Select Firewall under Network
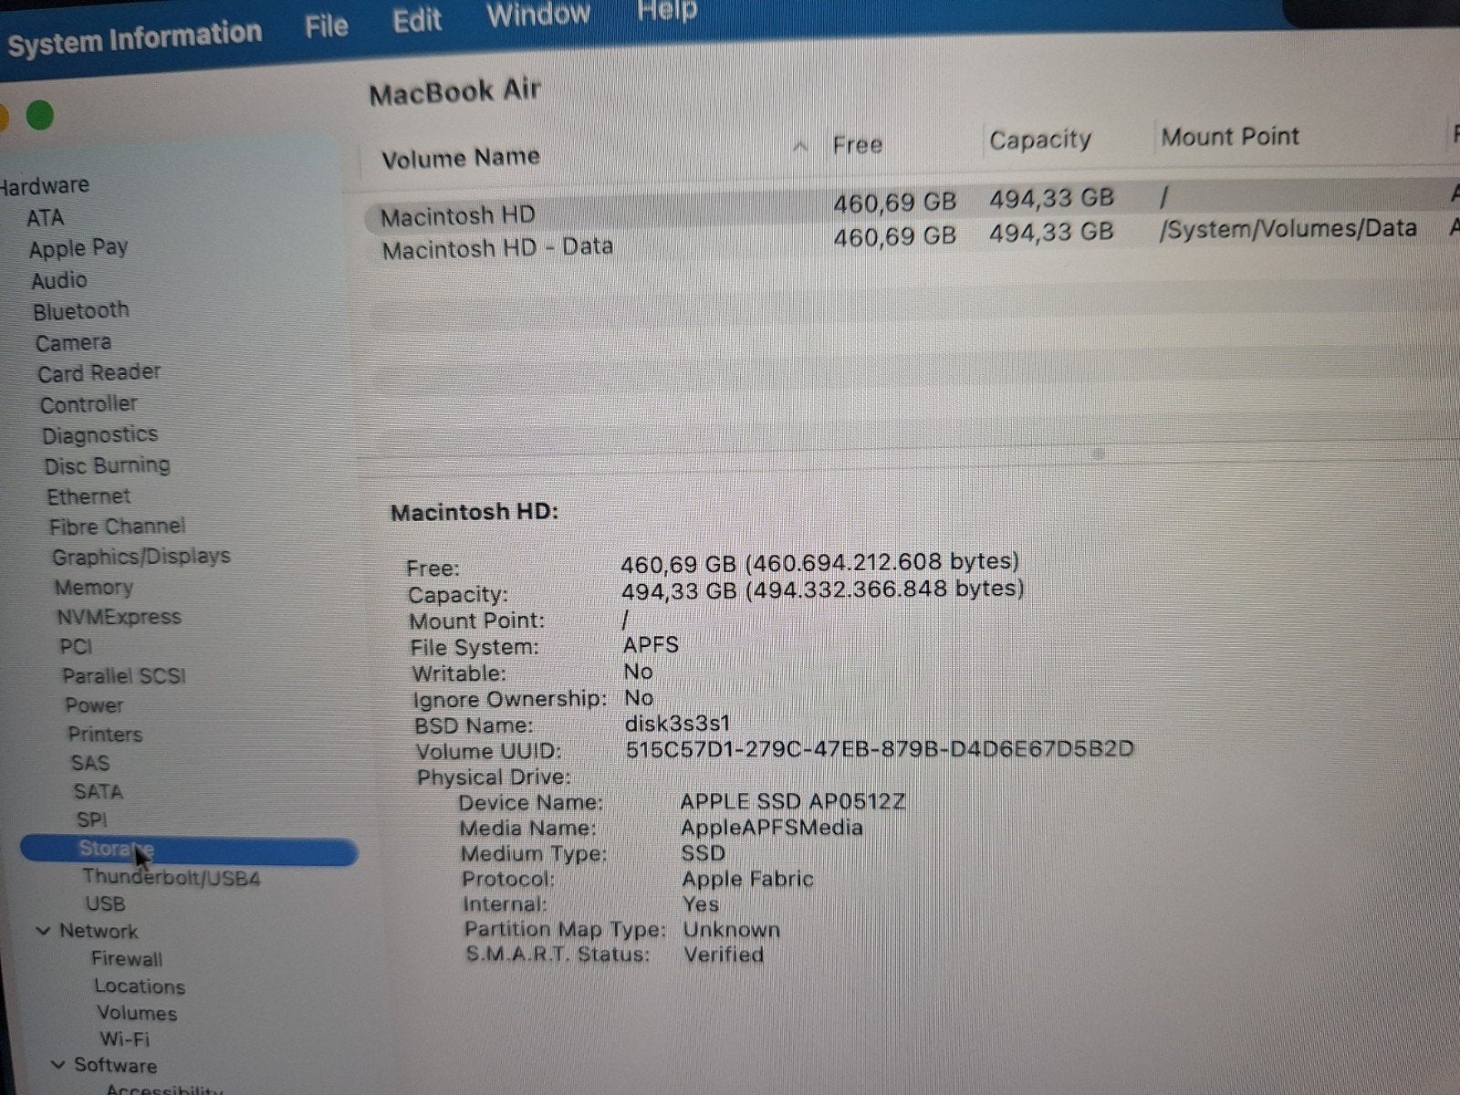Image resolution: width=1460 pixels, height=1095 pixels. tap(127, 959)
